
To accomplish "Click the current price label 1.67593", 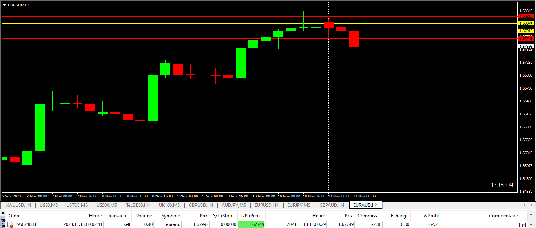I will 526,46.
